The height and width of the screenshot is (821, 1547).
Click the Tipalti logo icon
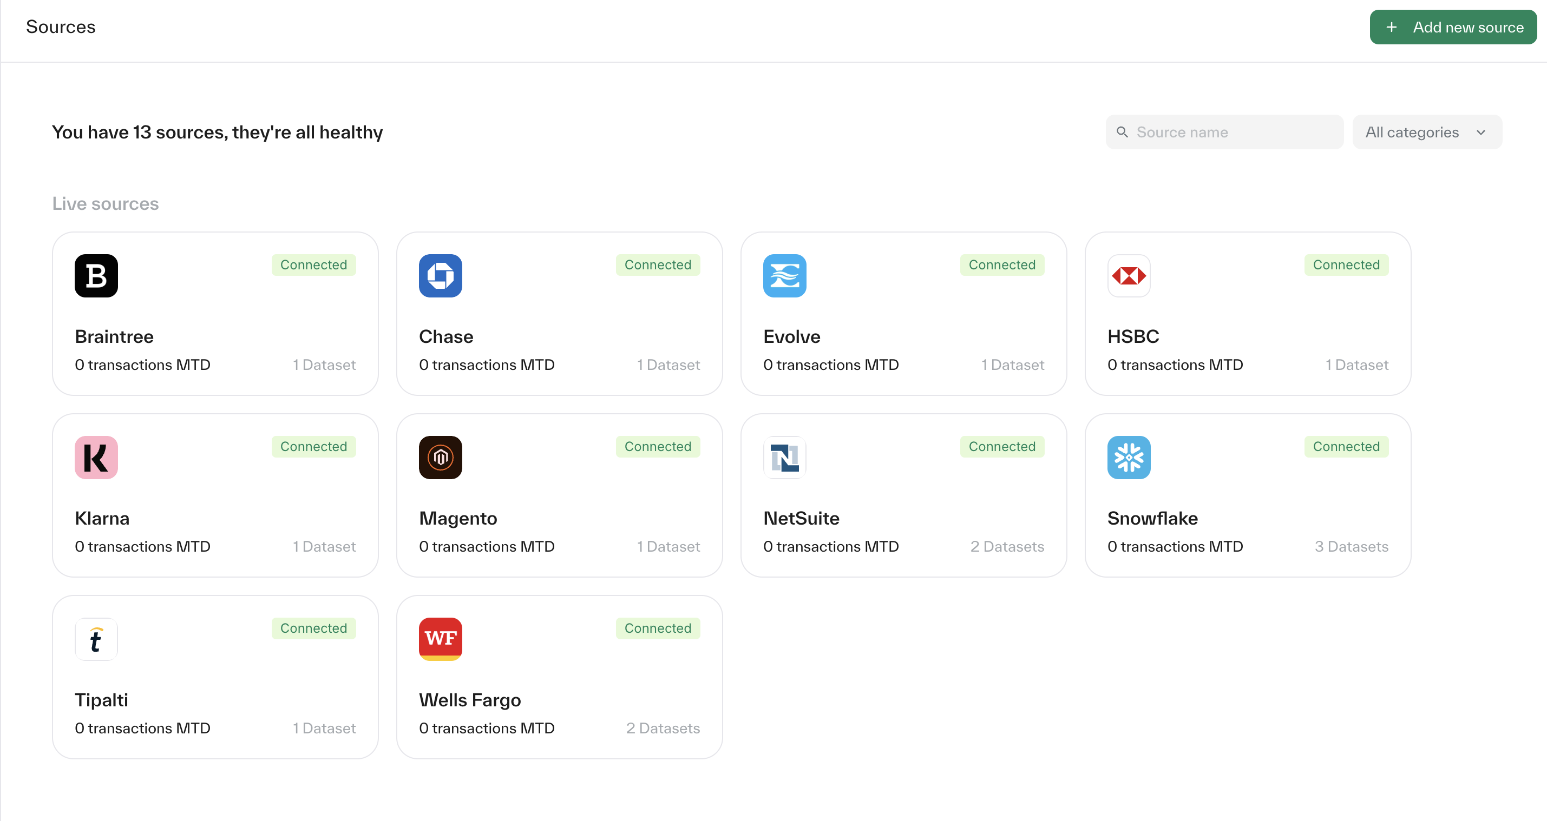[x=96, y=639]
